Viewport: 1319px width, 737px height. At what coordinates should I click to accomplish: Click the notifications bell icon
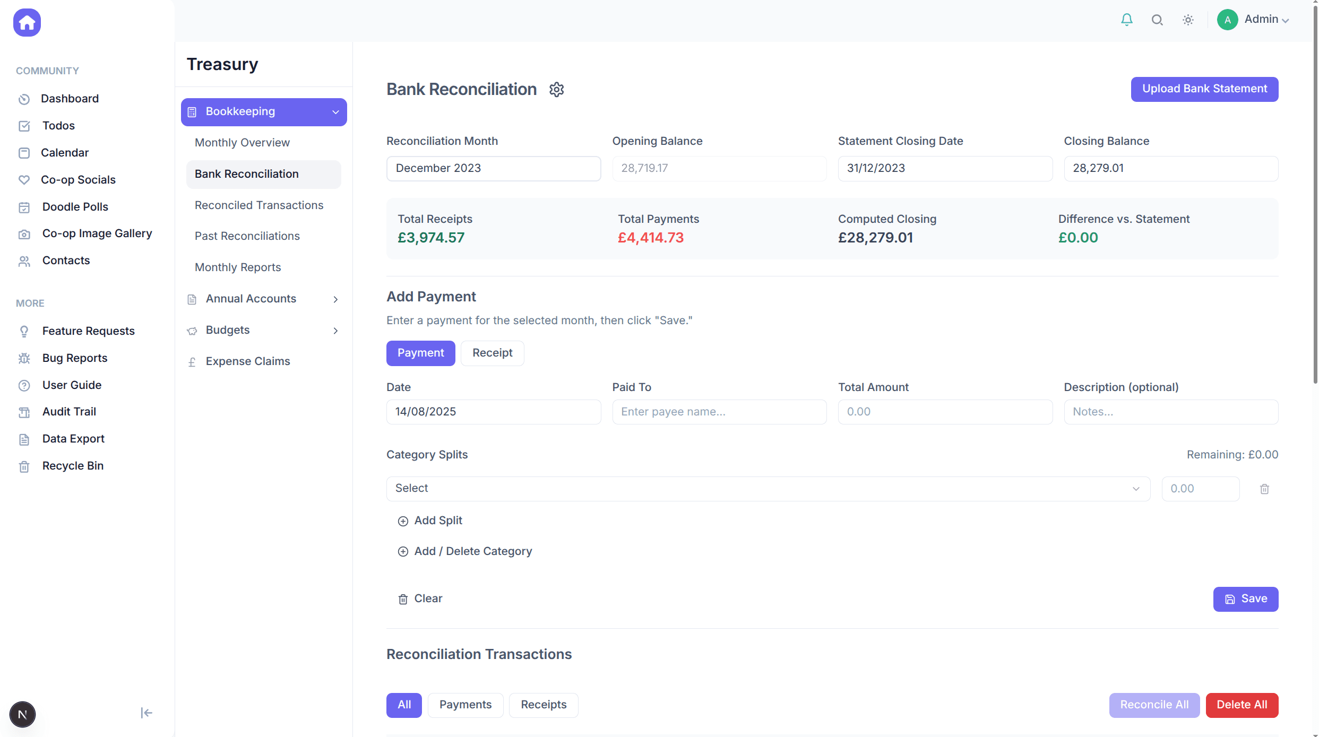point(1126,20)
